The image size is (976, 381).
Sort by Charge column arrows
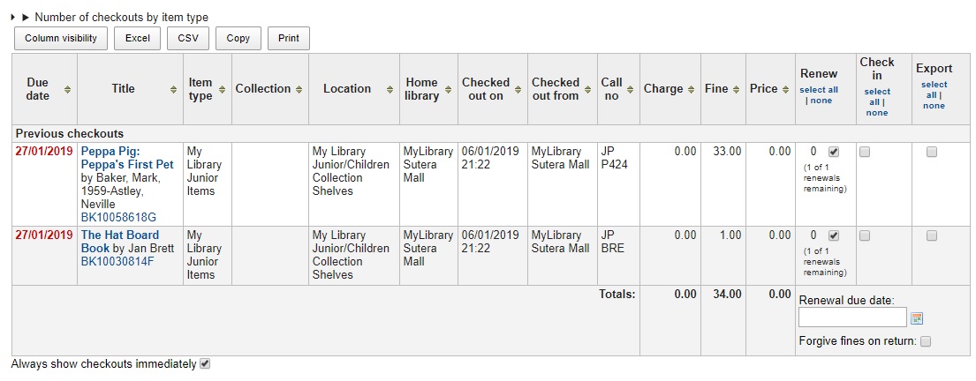pos(691,89)
